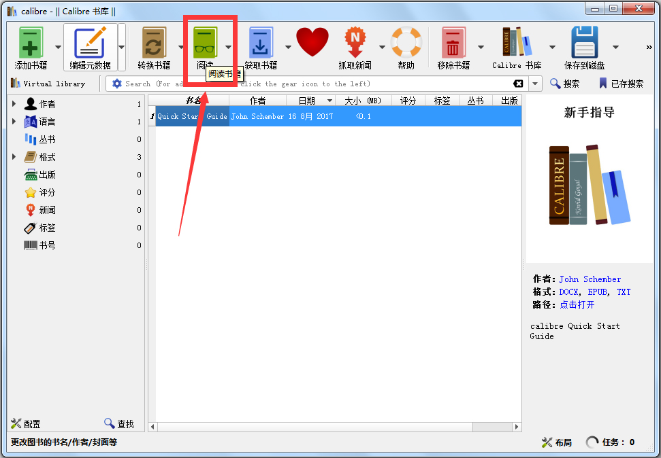The width and height of the screenshot is (661, 458).
Task: Click the 移除书籍 remove books icon
Action: tap(453, 43)
